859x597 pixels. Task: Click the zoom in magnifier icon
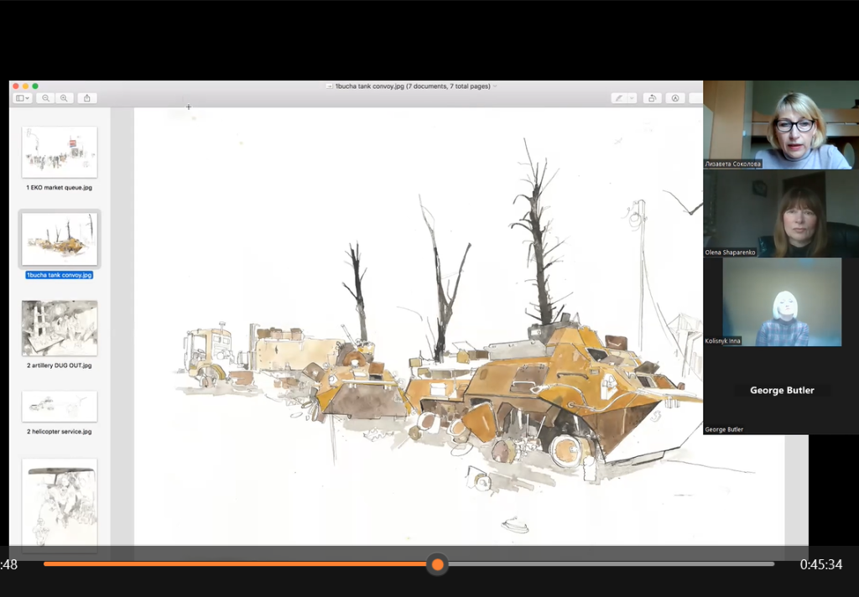point(64,98)
